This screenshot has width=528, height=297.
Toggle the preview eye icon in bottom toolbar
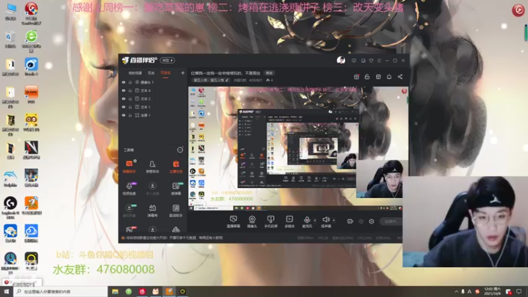click(x=361, y=221)
